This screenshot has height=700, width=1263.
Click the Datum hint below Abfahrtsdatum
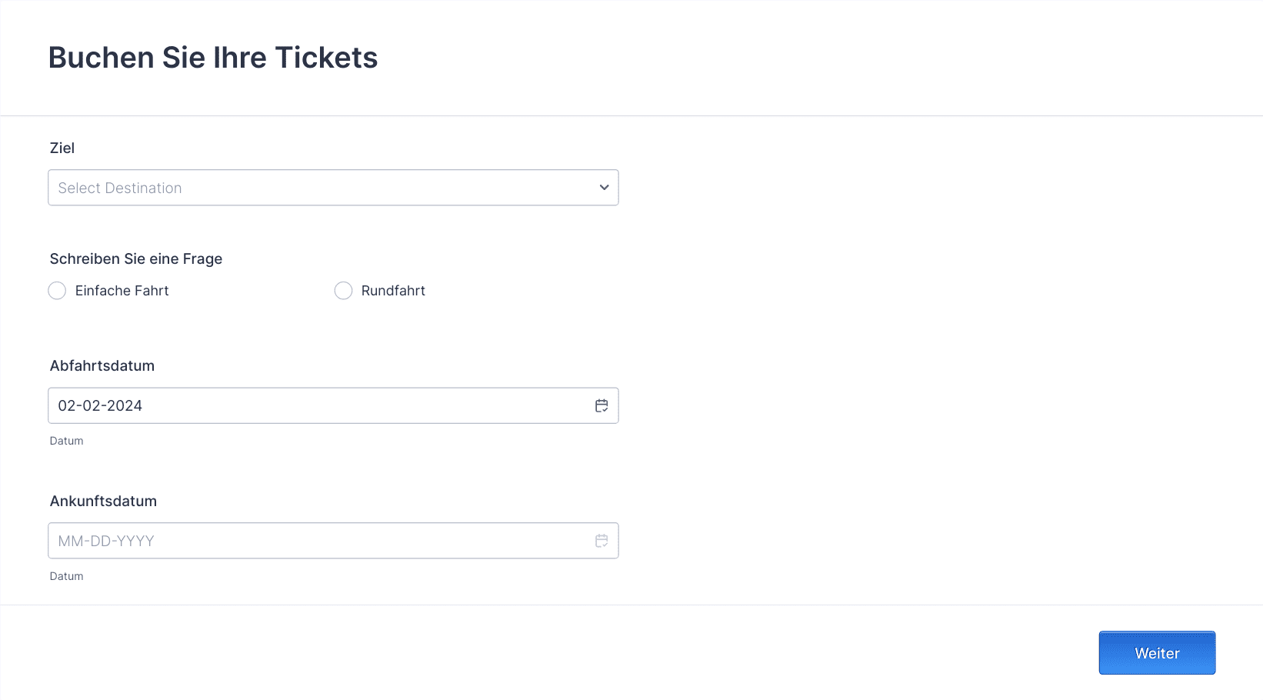66,441
